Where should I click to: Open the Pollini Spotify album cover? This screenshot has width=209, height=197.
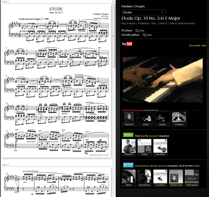pyautogui.click(x=144, y=146)
